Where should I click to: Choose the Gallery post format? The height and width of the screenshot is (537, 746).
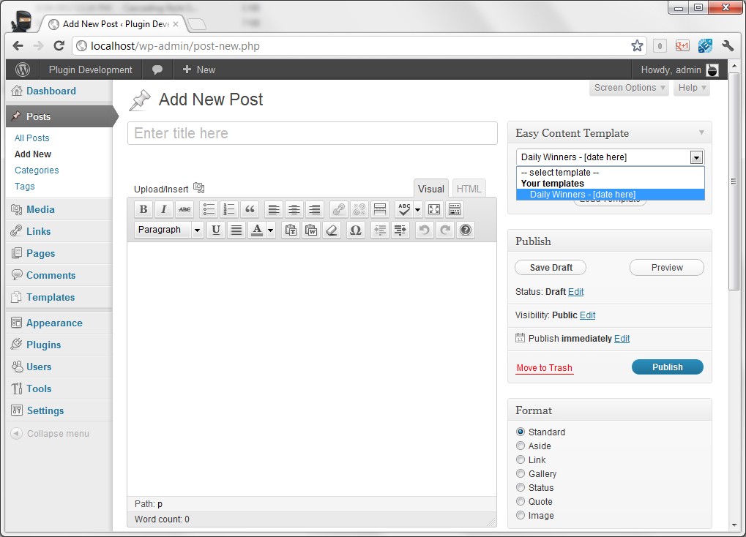point(521,473)
